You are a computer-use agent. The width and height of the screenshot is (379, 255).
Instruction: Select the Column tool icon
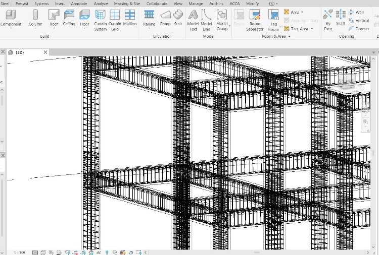[35, 15]
